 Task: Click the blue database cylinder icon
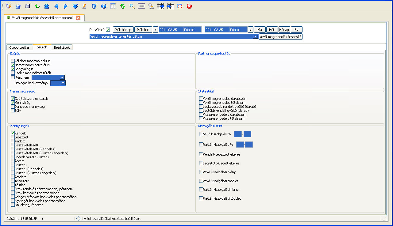[x=94, y=6]
